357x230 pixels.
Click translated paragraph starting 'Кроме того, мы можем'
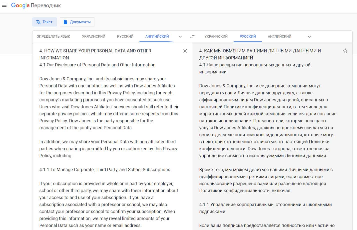[x=266, y=180]
